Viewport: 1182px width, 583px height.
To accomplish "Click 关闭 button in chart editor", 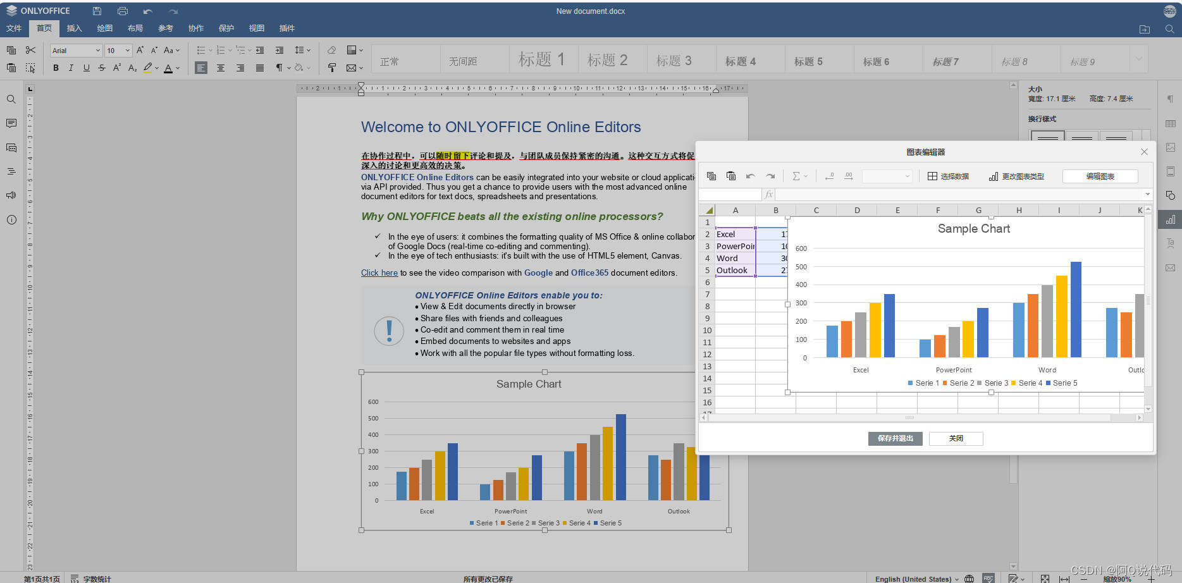I will (956, 438).
